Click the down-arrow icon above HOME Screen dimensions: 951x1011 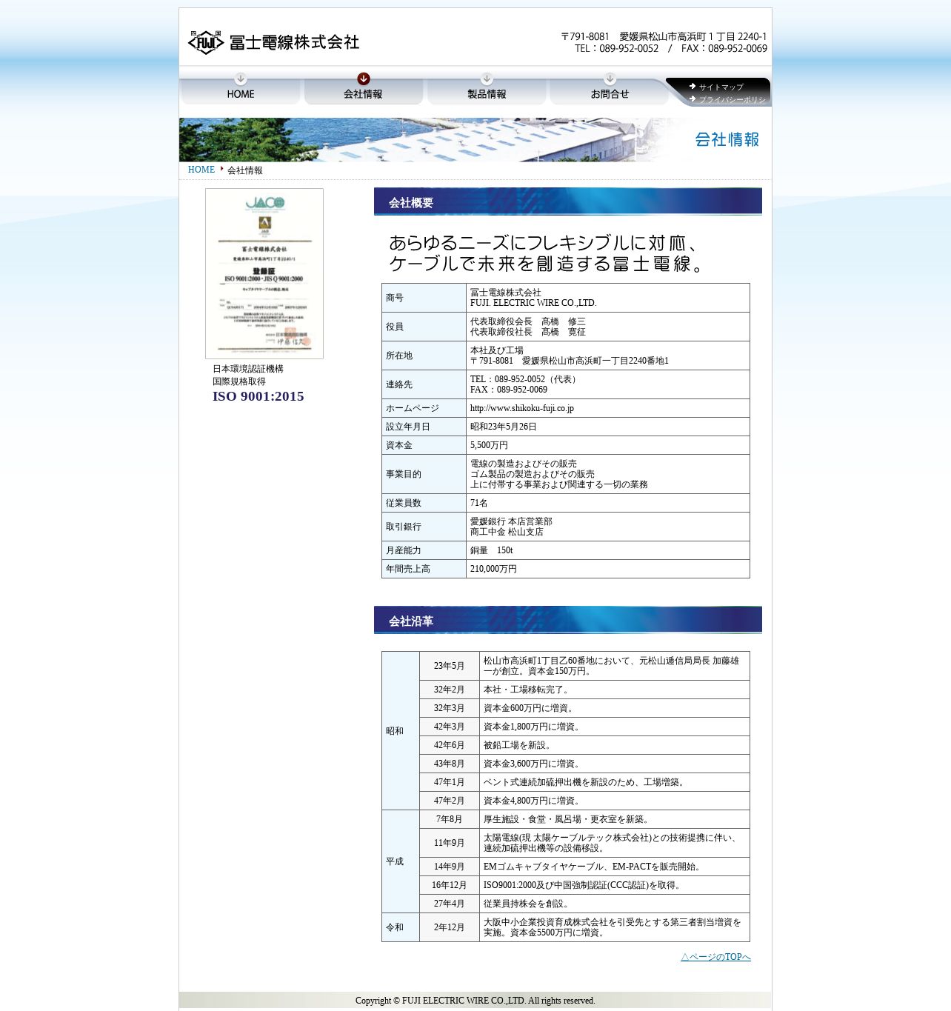pyautogui.click(x=240, y=79)
